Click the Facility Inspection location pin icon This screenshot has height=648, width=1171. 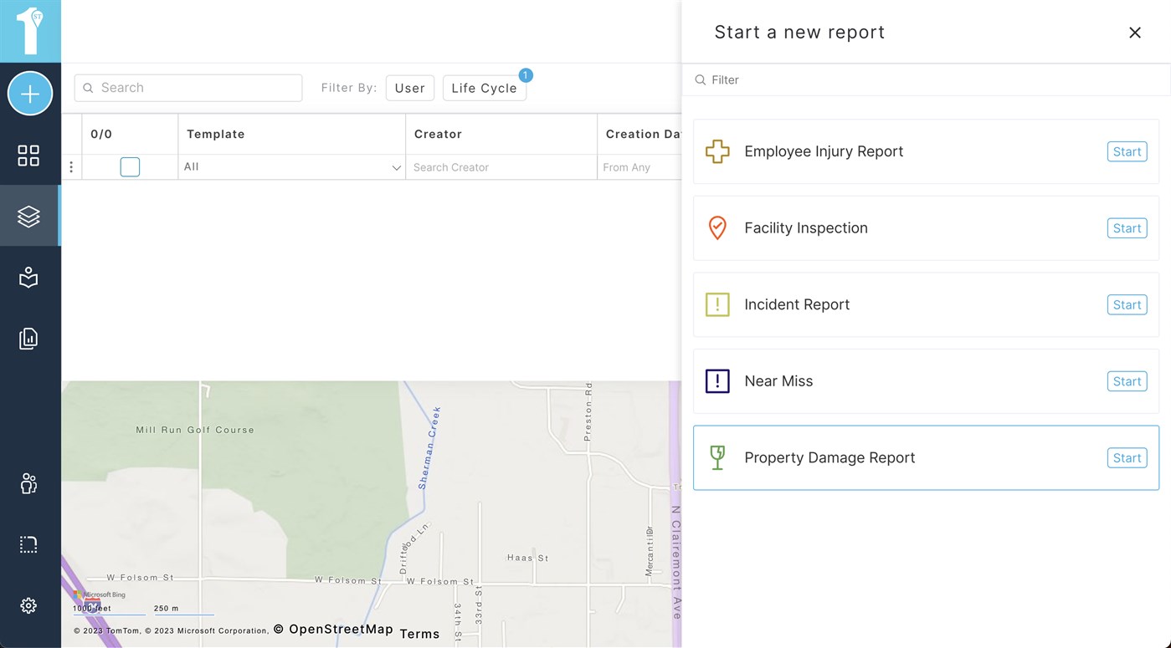(x=717, y=227)
